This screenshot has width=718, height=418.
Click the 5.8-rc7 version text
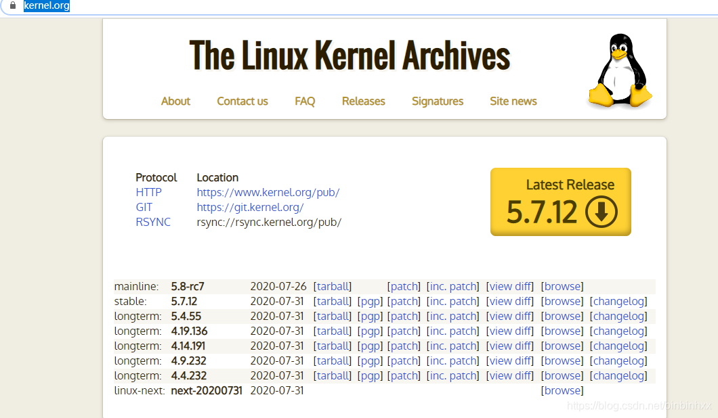(x=188, y=286)
